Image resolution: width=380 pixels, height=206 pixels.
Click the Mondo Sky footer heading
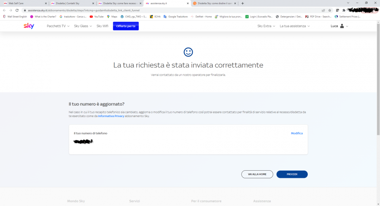pyautogui.click(x=76, y=201)
